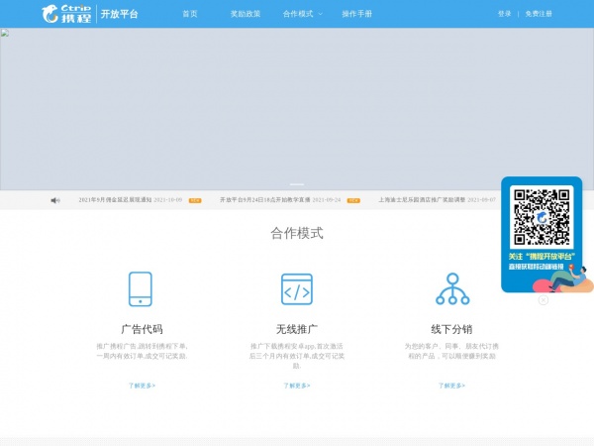Click the code window icon above 无线推广
This screenshot has width=594, height=446.
297,289
